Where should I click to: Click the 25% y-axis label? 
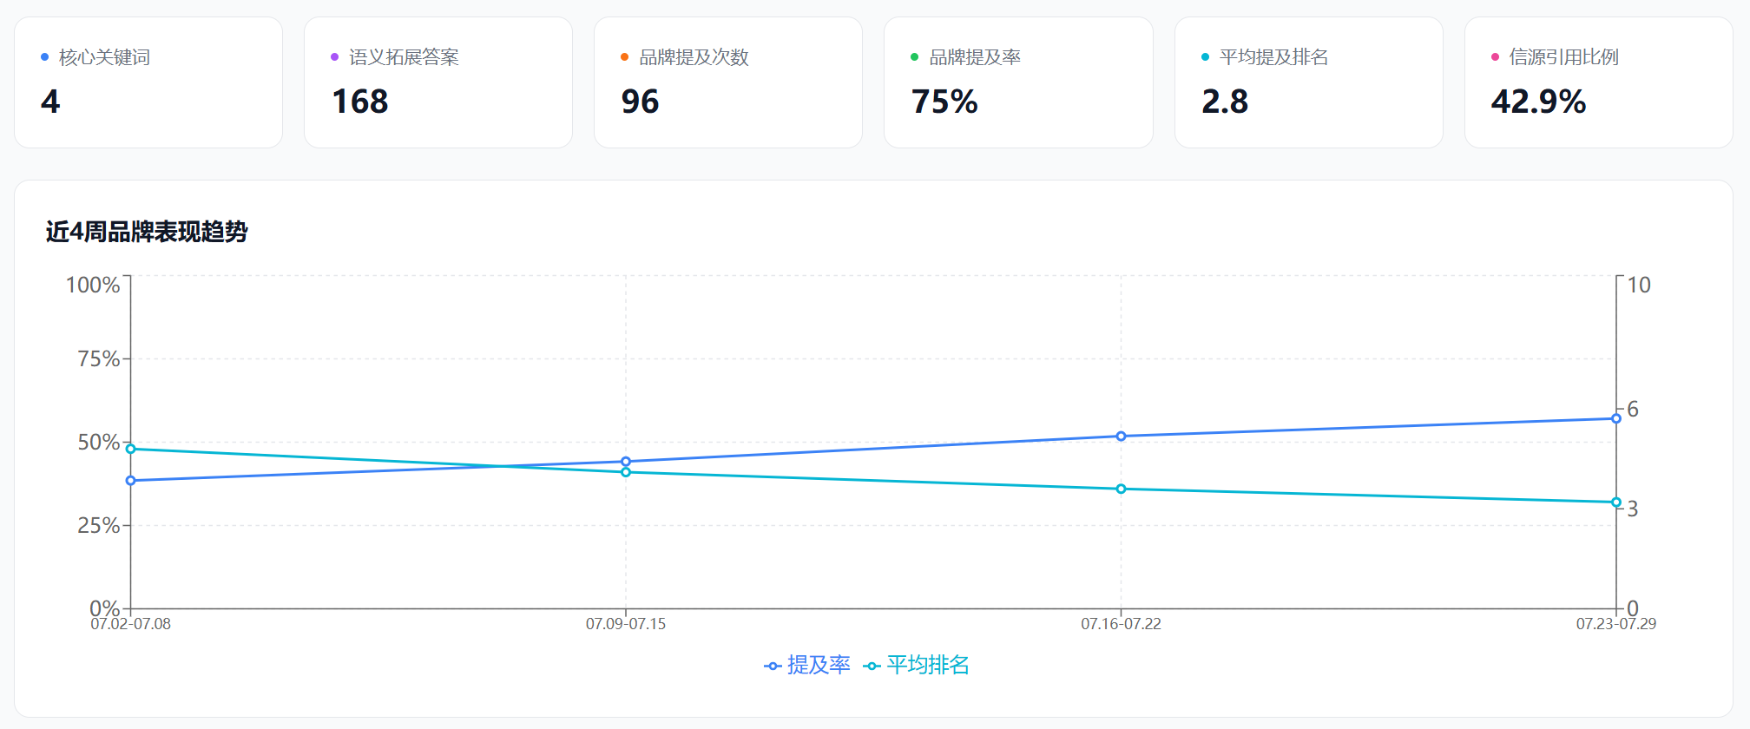click(x=99, y=525)
